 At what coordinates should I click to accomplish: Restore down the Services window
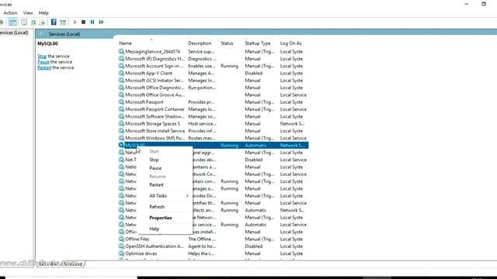483,4
